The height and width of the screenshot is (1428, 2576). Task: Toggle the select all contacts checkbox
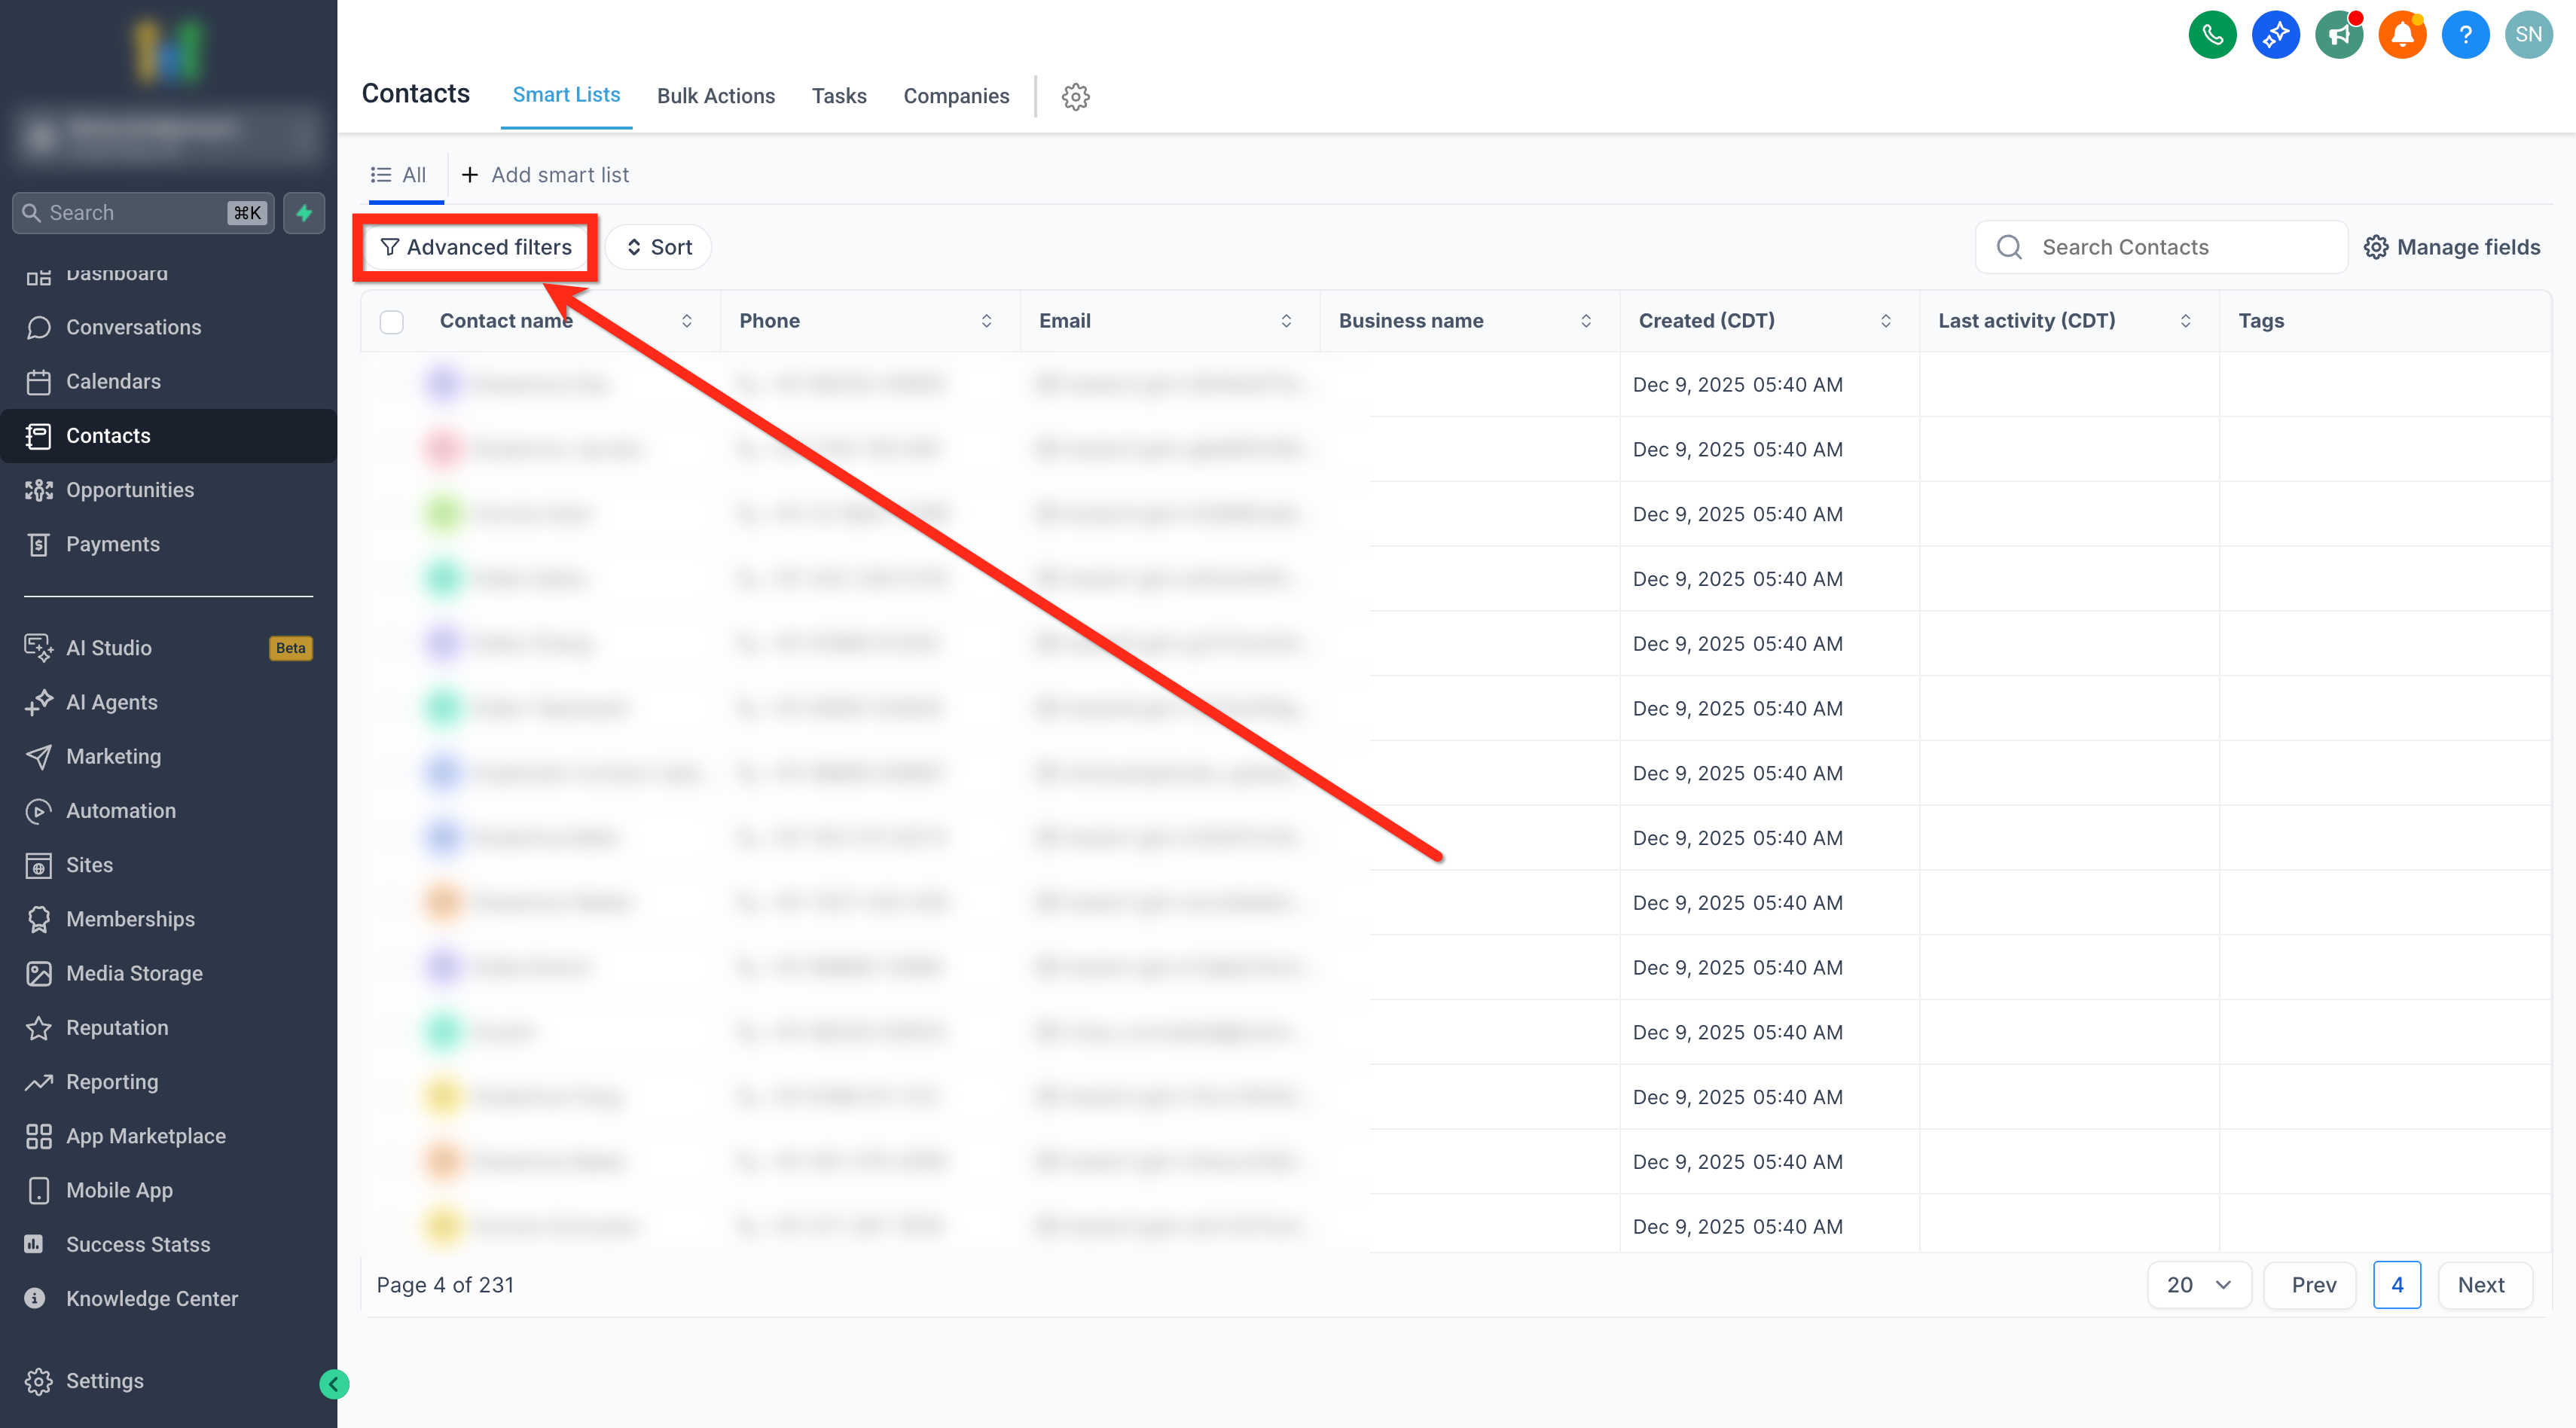[x=392, y=322]
